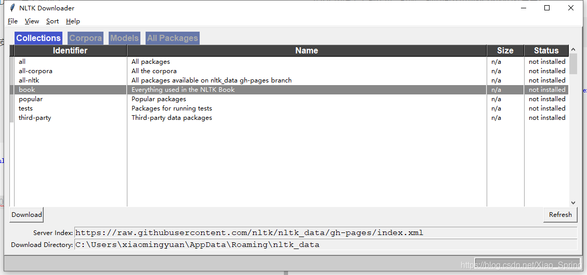Click 'Popular packages' name cell
Screen dimensions: 587x275
click(159, 99)
